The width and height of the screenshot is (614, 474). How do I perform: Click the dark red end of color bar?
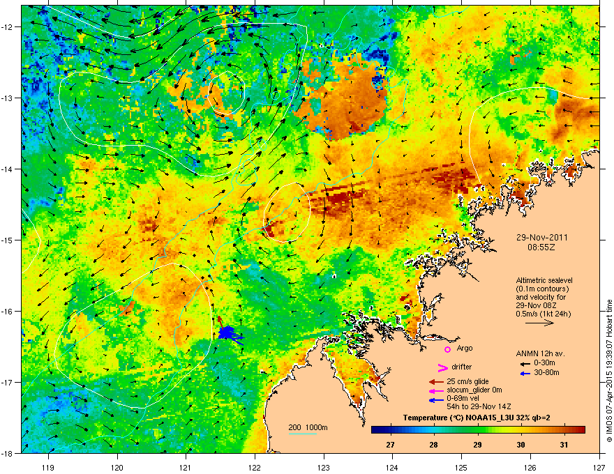(581, 430)
